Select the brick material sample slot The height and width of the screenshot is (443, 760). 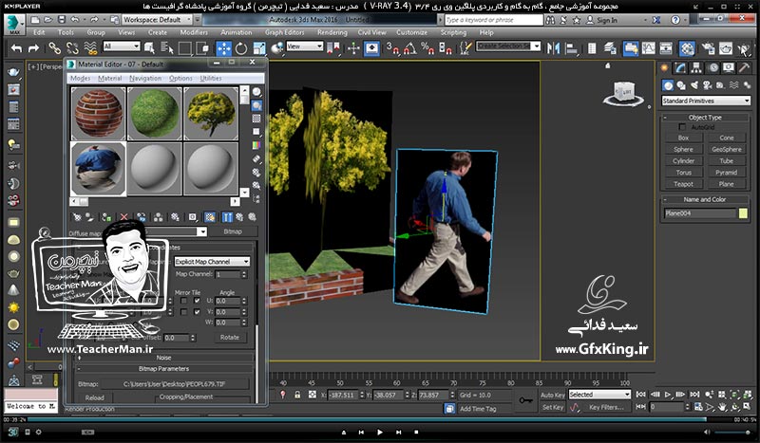pos(98,114)
